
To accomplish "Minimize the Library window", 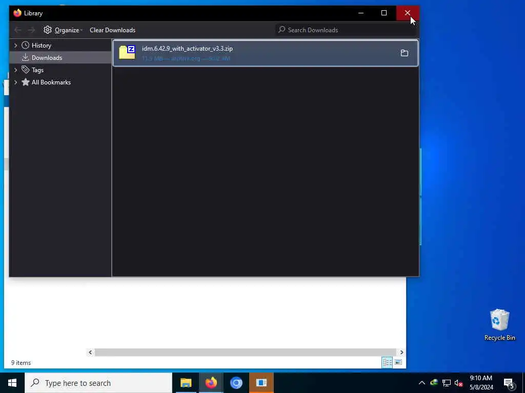I will click(x=361, y=13).
